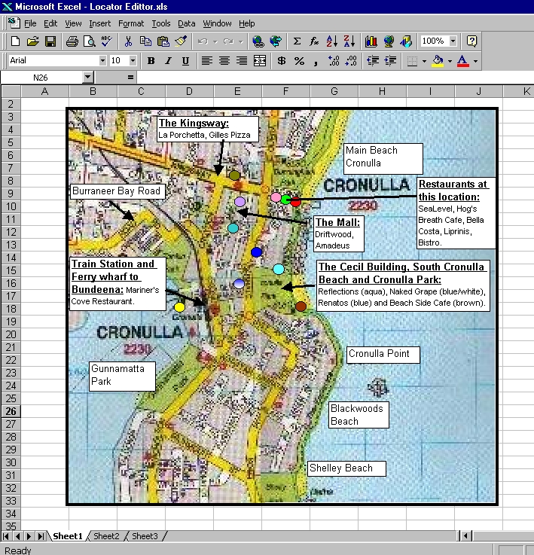Image resolution: width=534 pixels, height=555 pixels.
Task: Create a new workbook
Action: (15, 41)
